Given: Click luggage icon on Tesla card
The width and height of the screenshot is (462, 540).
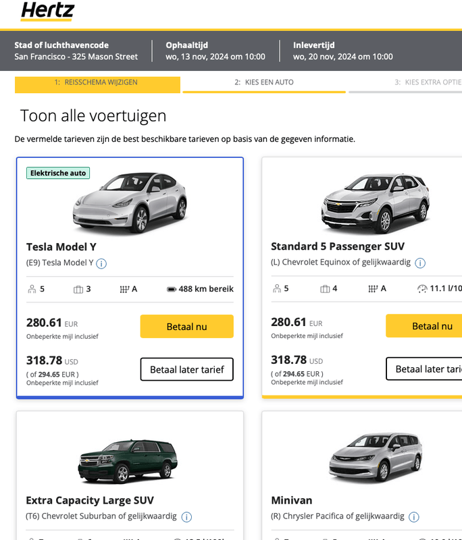Looking at the screenshot, I should click(78, 290).
